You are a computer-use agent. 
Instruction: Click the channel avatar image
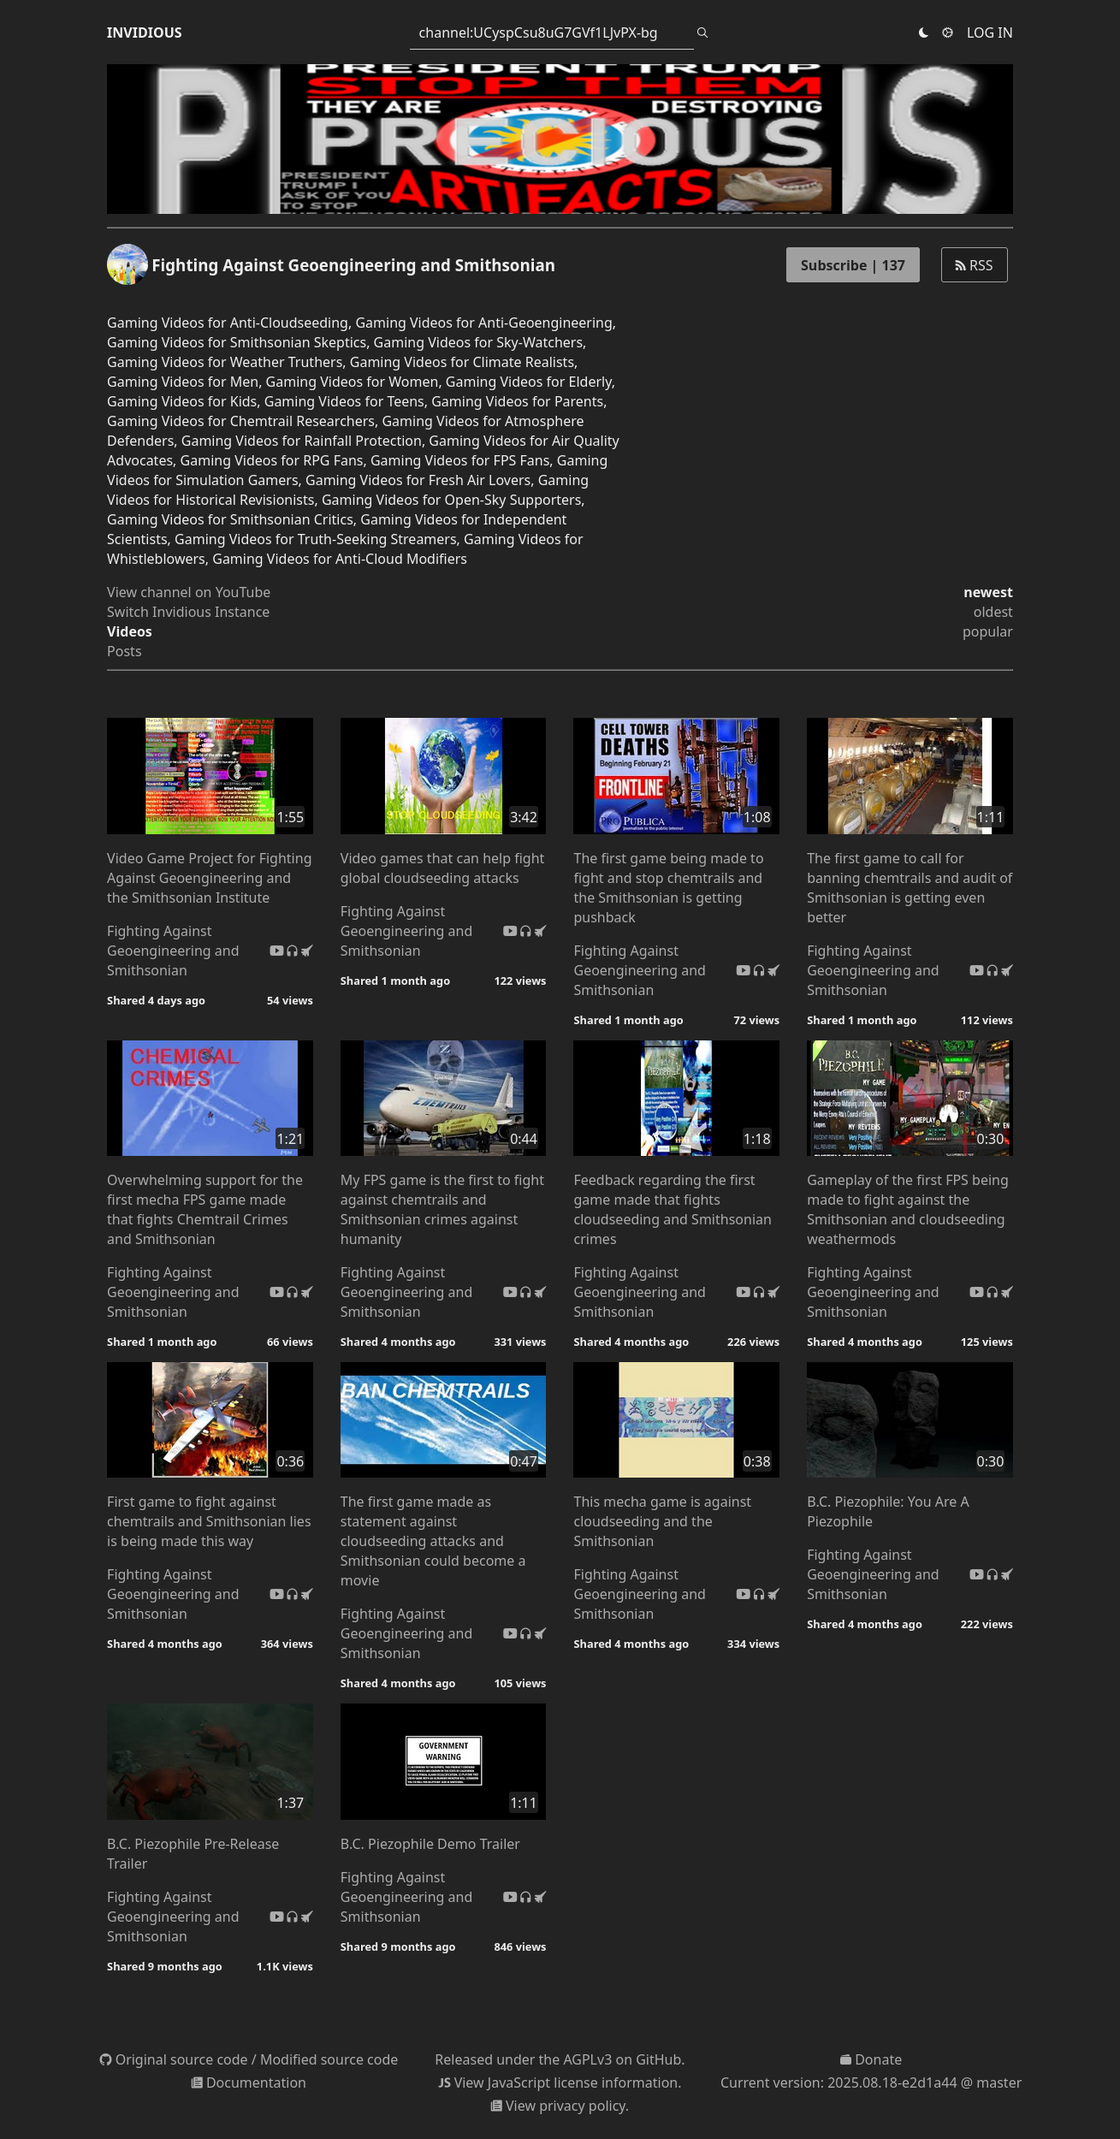(127, 265)
